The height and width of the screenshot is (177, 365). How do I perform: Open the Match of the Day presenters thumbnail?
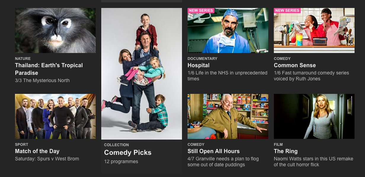pyautogui.click(x=55, y=116)
